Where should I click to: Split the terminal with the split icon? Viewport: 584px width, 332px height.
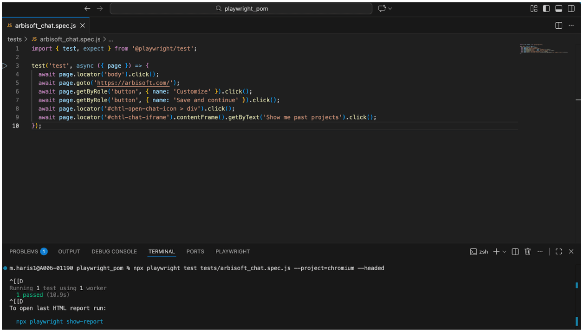[515, 251]
